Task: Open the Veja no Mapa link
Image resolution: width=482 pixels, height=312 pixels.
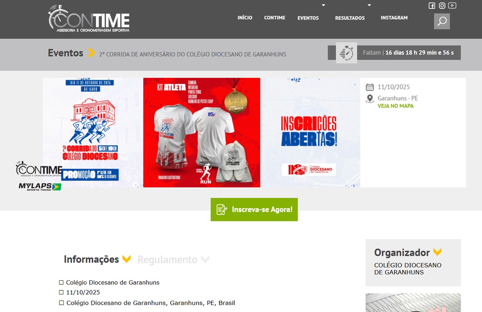Action: click(395, 106)
